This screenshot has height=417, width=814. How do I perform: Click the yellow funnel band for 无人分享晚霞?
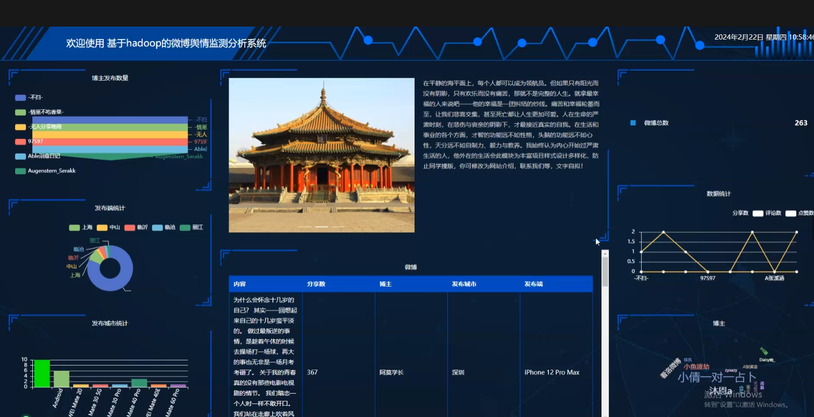pyautogui.click(x=110, y=134)
